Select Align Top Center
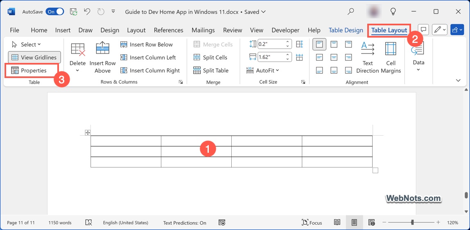470x230 pixels. pyautogui.click(x=334, y=45)
